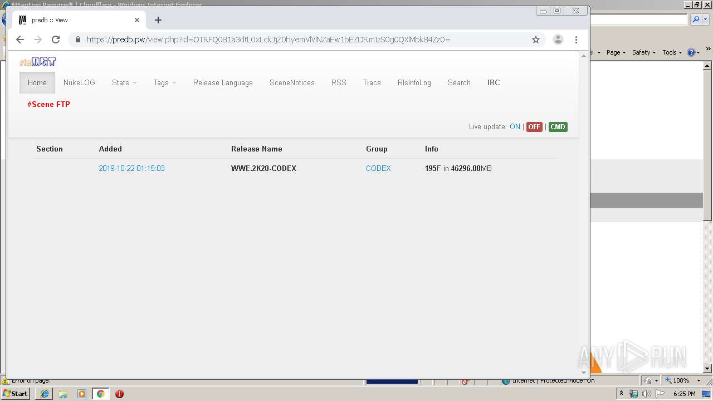This screenshot has height=401, width=713.
Task: Open volume speaker tray icon
Action: coord(646,394)
